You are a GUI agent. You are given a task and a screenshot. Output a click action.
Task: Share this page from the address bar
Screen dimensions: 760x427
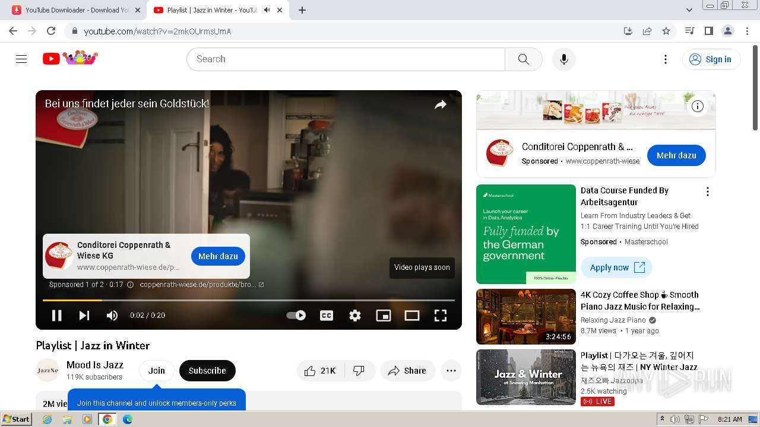click(x=647, y=31)
